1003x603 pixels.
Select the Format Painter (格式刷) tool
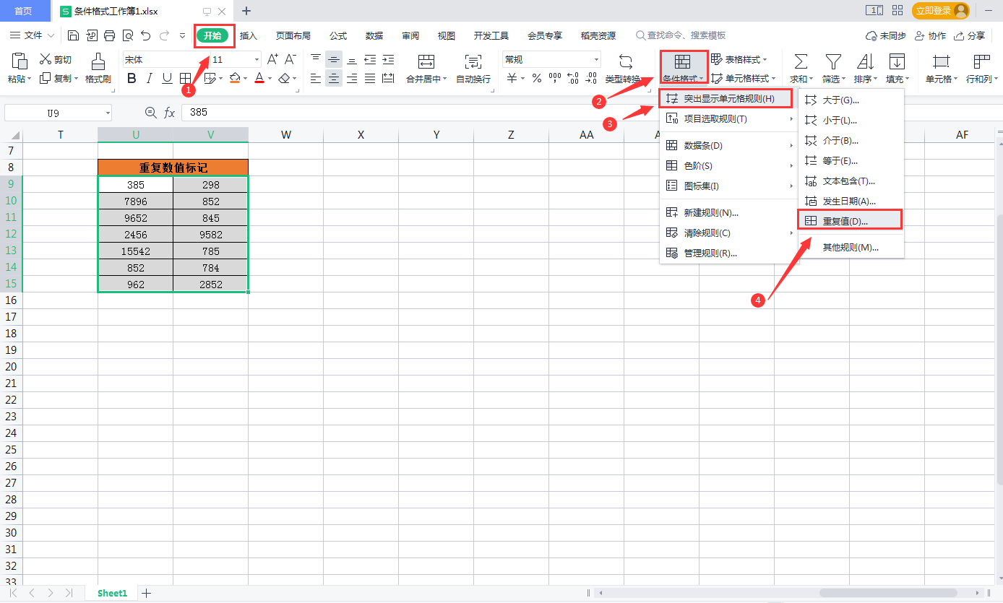point(98,69)
